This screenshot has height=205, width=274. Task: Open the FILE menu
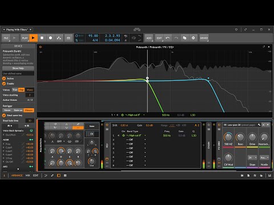coord(6,38)
